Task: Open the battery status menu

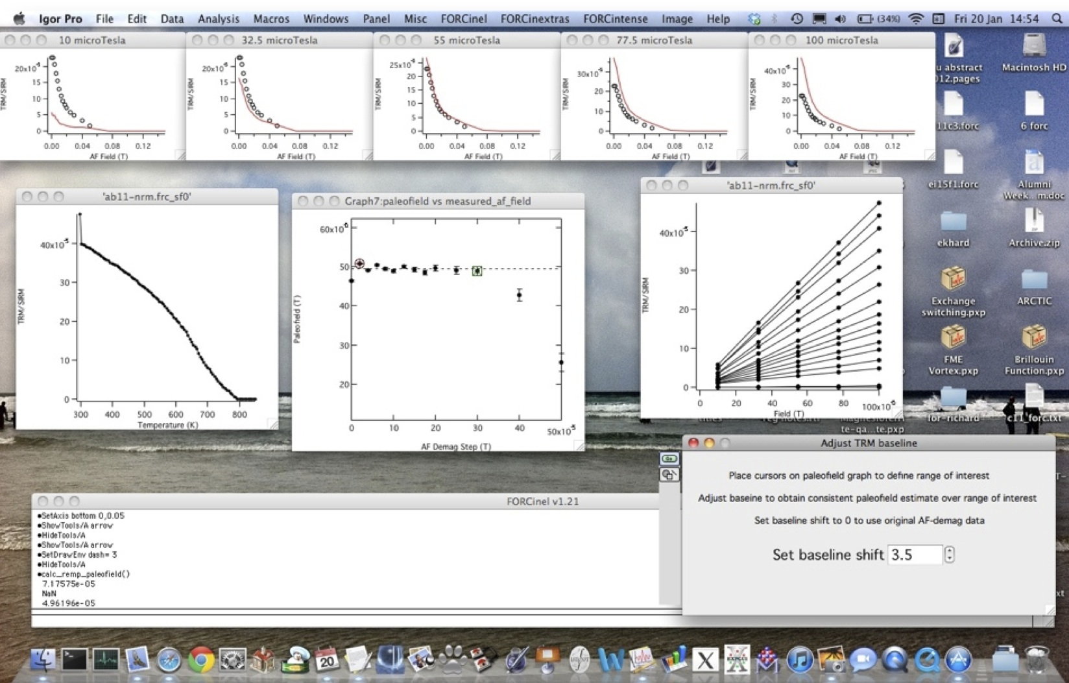Action: (866, 19)
